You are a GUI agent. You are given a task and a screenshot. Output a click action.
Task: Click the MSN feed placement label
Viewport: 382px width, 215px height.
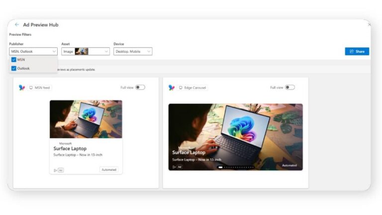[x=40, y=88]
